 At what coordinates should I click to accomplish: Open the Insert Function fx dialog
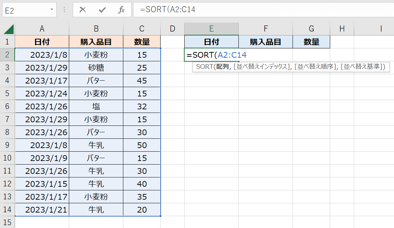(x=122, y=10)
